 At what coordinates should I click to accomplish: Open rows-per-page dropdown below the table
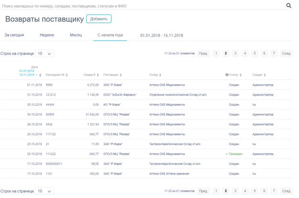[x=45, y=191]
